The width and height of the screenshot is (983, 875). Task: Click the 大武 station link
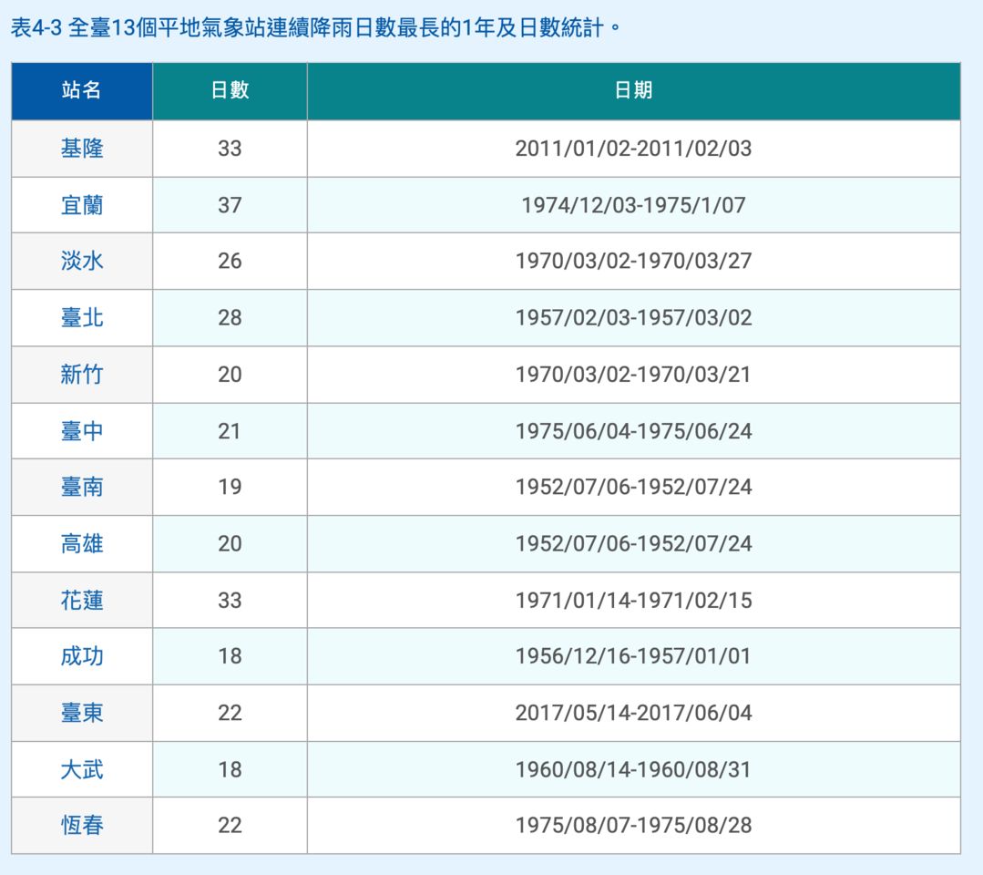click(x=82, y=769)
